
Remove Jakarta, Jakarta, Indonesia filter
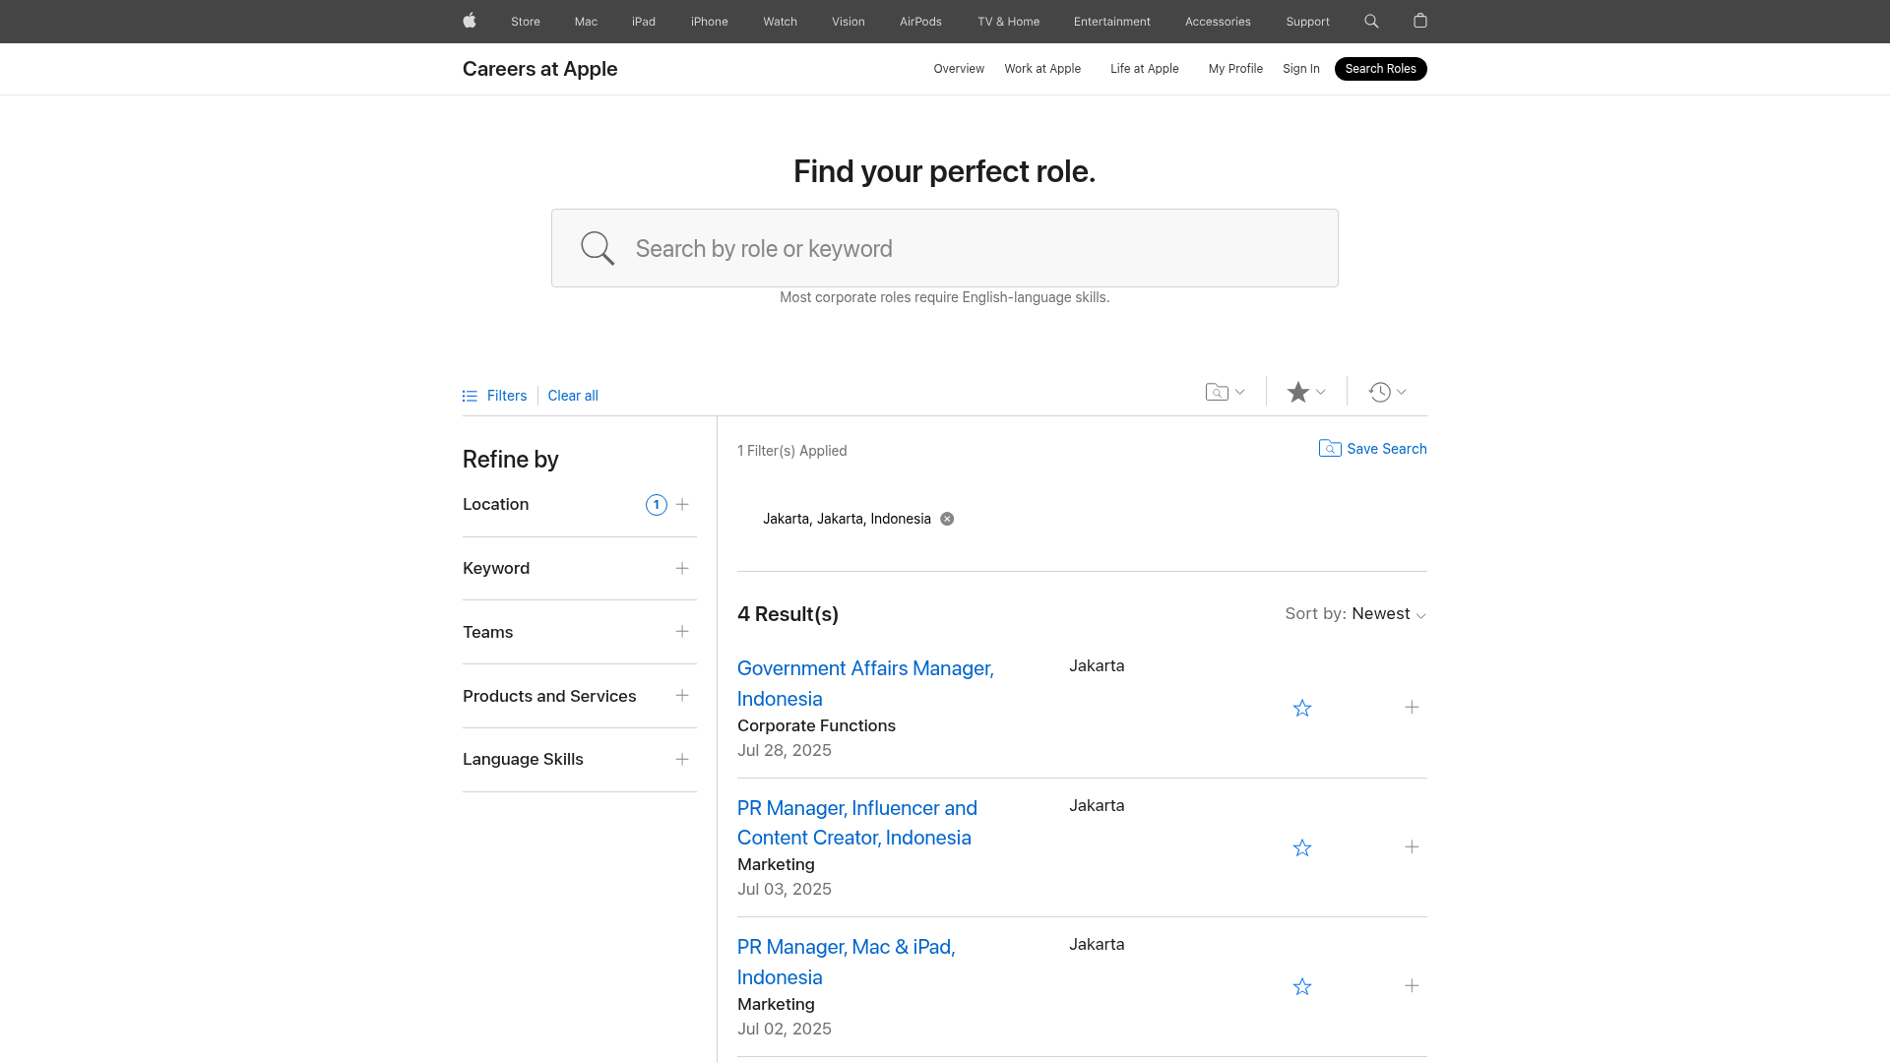pyautogui.click(x=947, y=519)
